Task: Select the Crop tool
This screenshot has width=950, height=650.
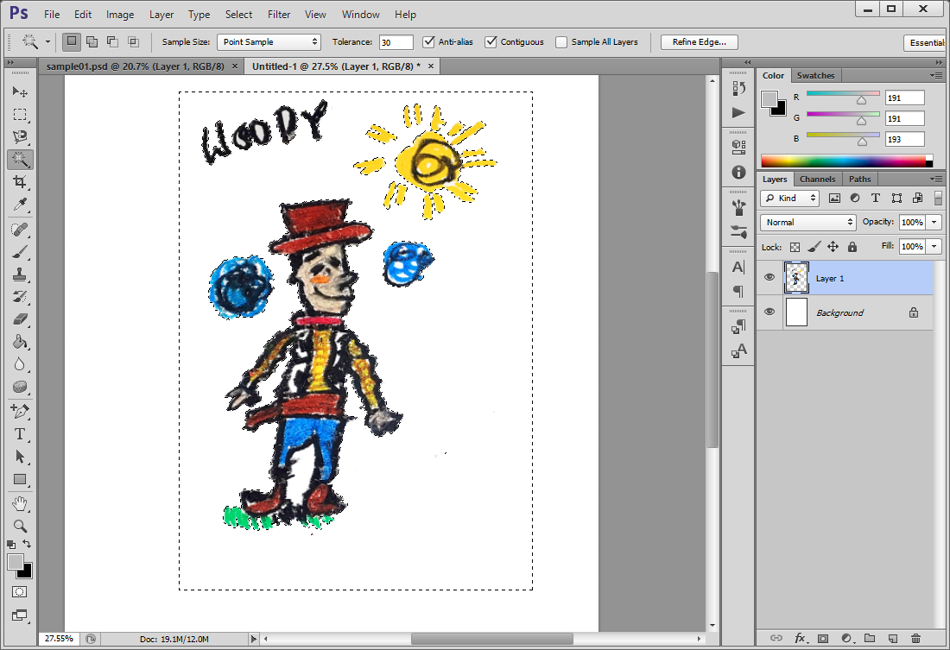Action: click(20, 182)
